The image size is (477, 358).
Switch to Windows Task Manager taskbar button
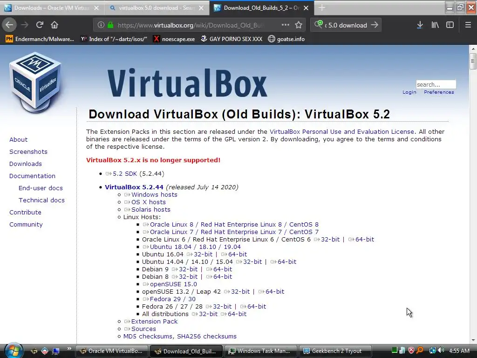(260, 351)
